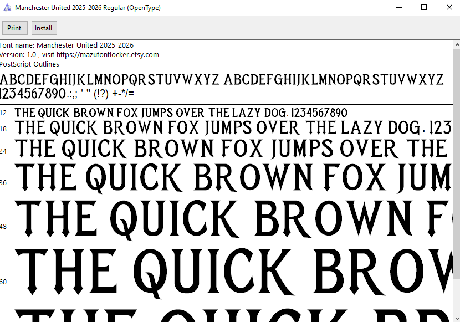Click the 1234567890 digits and symbols row
The height and width of the screenshot is (322, 460).
click(x=67, y=93)
